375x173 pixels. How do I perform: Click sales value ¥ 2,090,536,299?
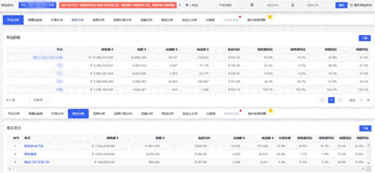[x=102, y=81]
